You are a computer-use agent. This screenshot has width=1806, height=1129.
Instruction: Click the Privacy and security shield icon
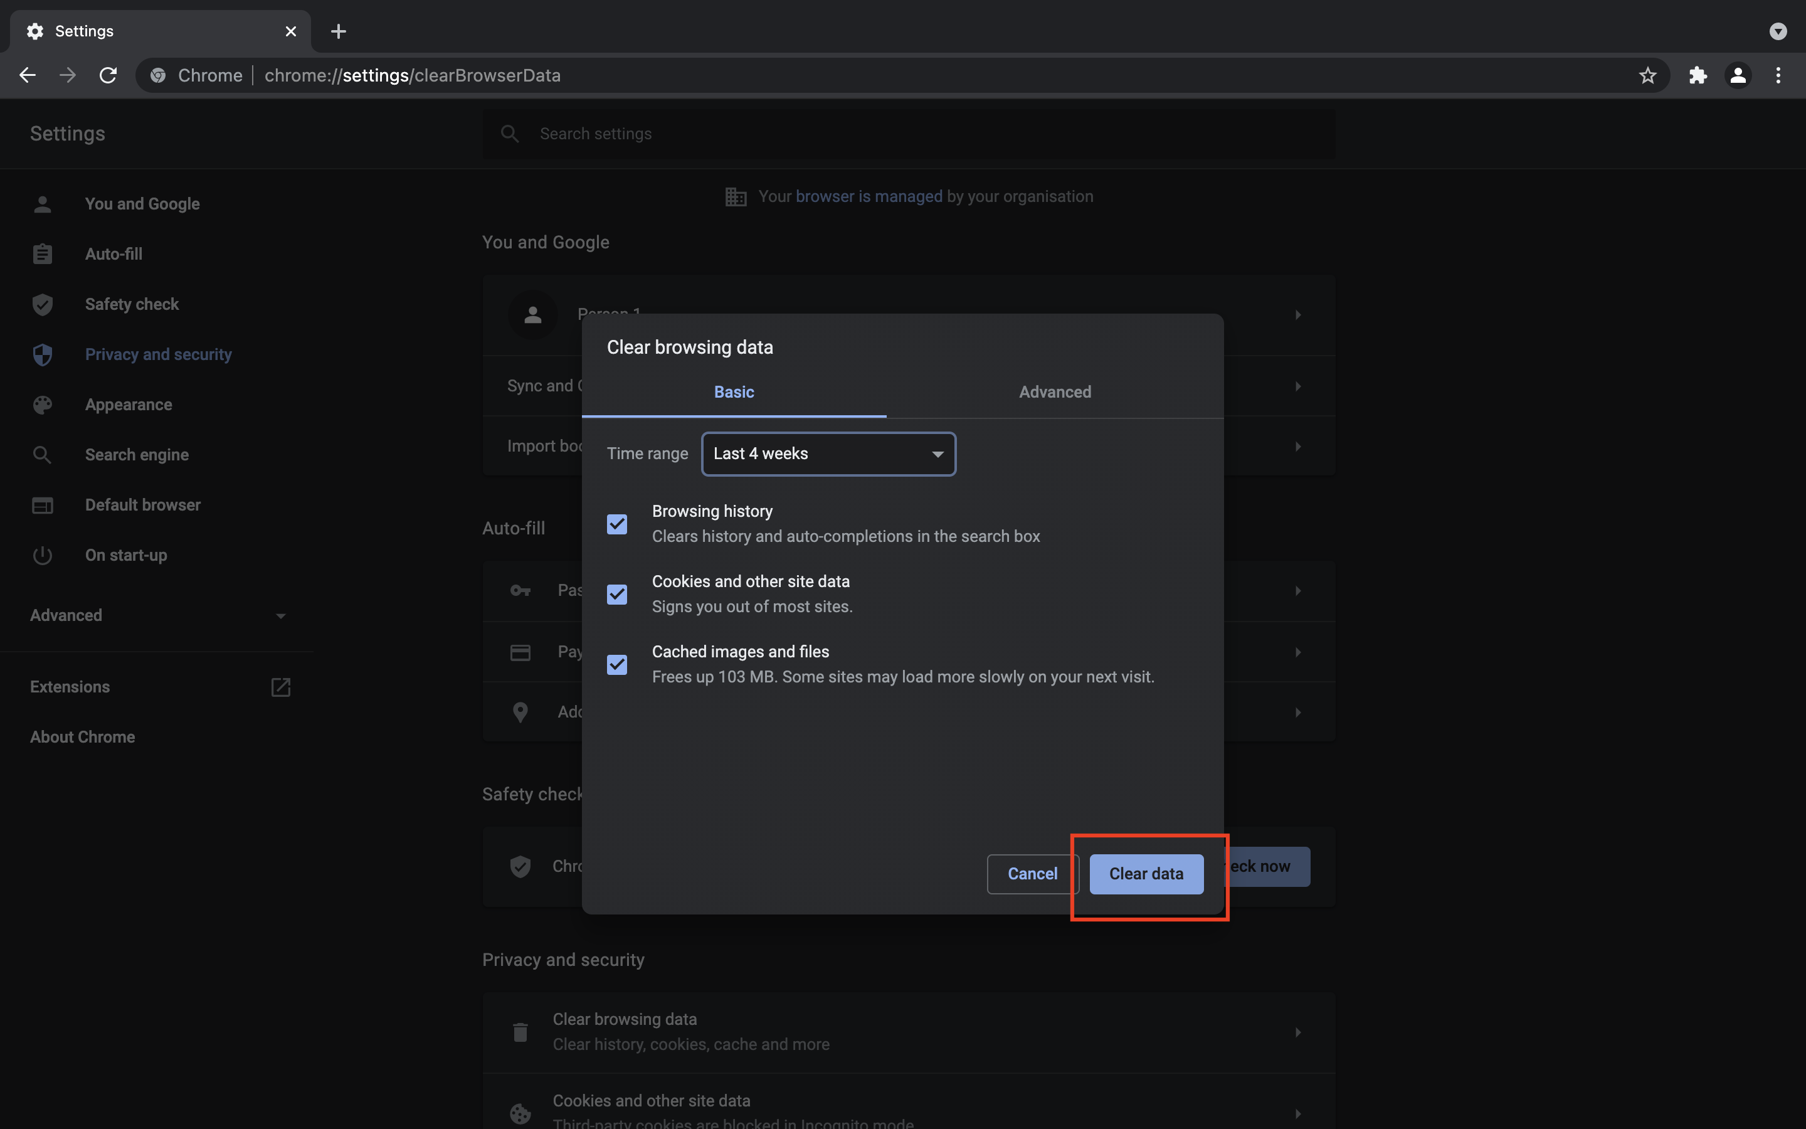click(x=43, y=354)
